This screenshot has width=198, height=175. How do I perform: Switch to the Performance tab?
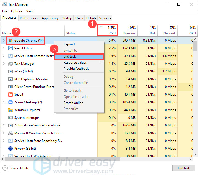(29, 18)
